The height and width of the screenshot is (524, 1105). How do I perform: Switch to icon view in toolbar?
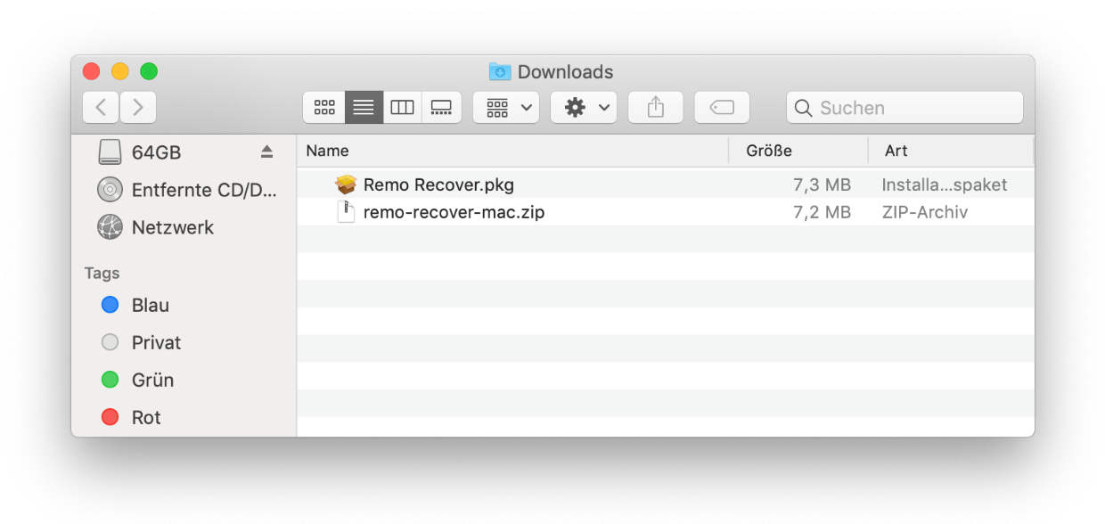point(324,108)
